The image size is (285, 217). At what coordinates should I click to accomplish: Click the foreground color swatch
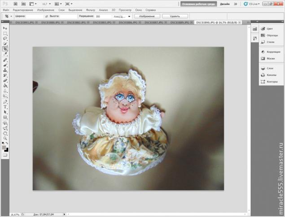[x=4, y=148]
